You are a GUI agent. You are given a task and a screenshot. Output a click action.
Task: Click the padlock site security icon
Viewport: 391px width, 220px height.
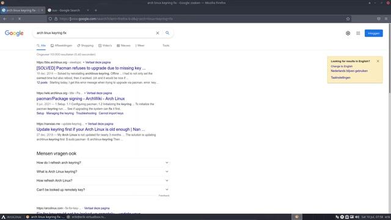point(56,19)
